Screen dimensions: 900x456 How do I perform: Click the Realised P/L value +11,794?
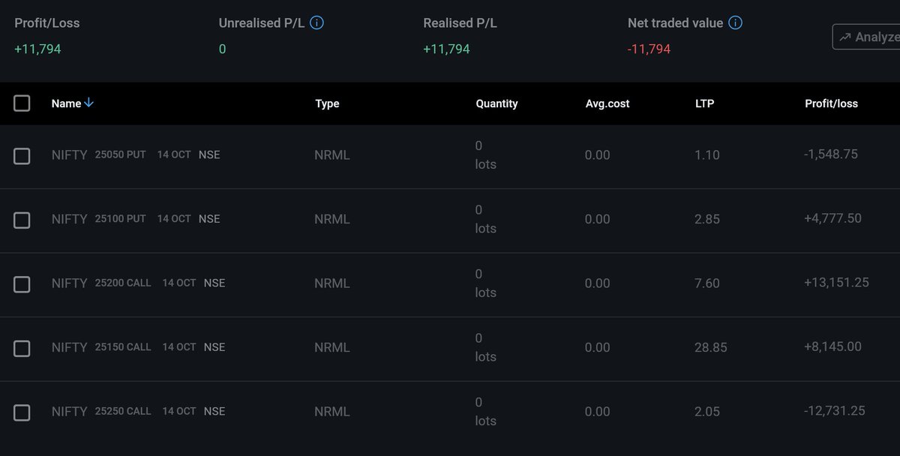[x=446, y=49]
